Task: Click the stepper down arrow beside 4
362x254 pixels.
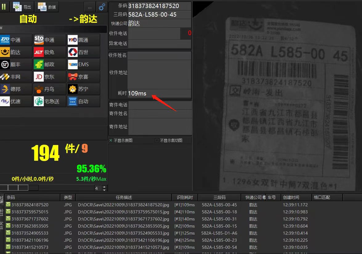Action: [104, 190]
